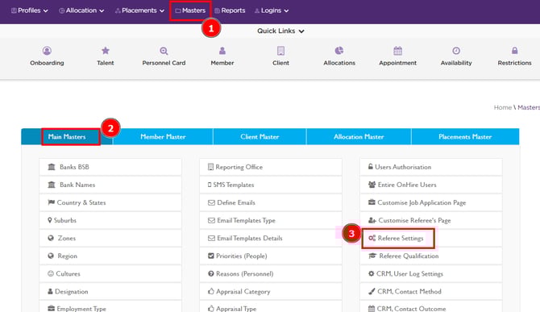Open the Reporting Office master
Image resolution: width=540 pixels, height=312 pixels.
pos(271,167)
